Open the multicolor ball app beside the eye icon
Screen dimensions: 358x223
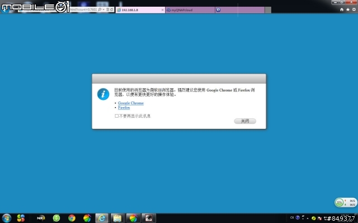[133, 218]
